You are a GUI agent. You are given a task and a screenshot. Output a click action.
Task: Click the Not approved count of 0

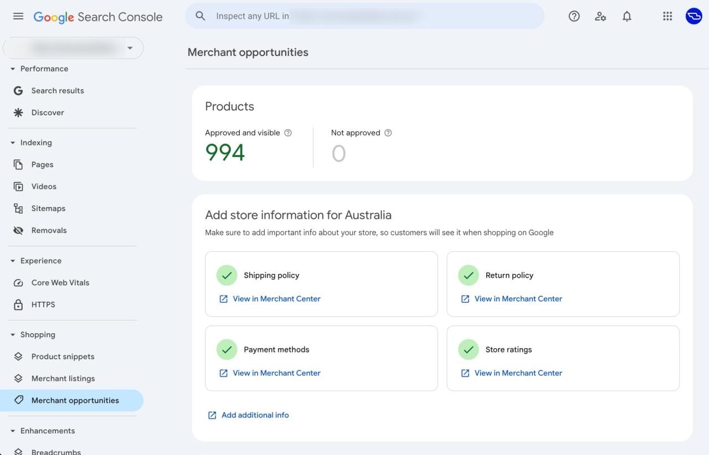(x=338, y=153)
